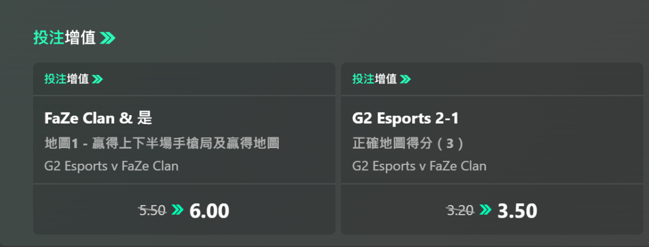Screen dimensions: 649x247
Task: Click the double-chevron icon beside the main 投注增值 heading
Action: tap(108, 38)
